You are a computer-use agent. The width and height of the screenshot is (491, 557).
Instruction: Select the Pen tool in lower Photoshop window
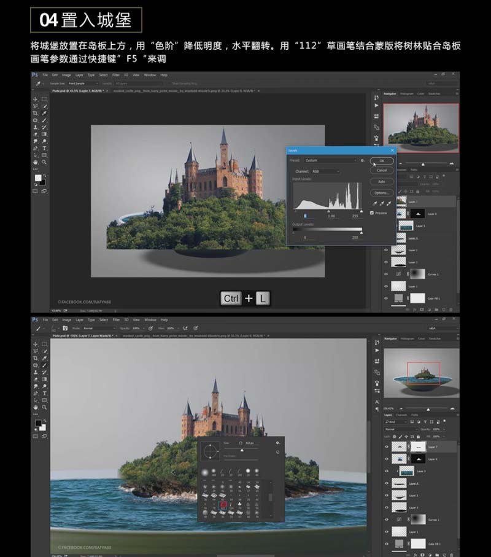click(35, 393)
